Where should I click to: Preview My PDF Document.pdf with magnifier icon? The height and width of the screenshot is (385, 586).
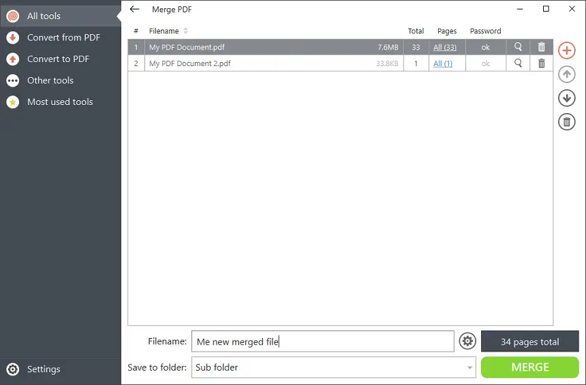519,47
